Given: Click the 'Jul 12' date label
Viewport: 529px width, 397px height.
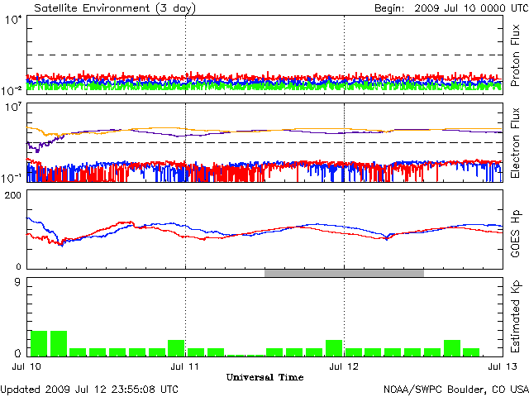Looking at the screenshot, I should click(x=344, y=366).
